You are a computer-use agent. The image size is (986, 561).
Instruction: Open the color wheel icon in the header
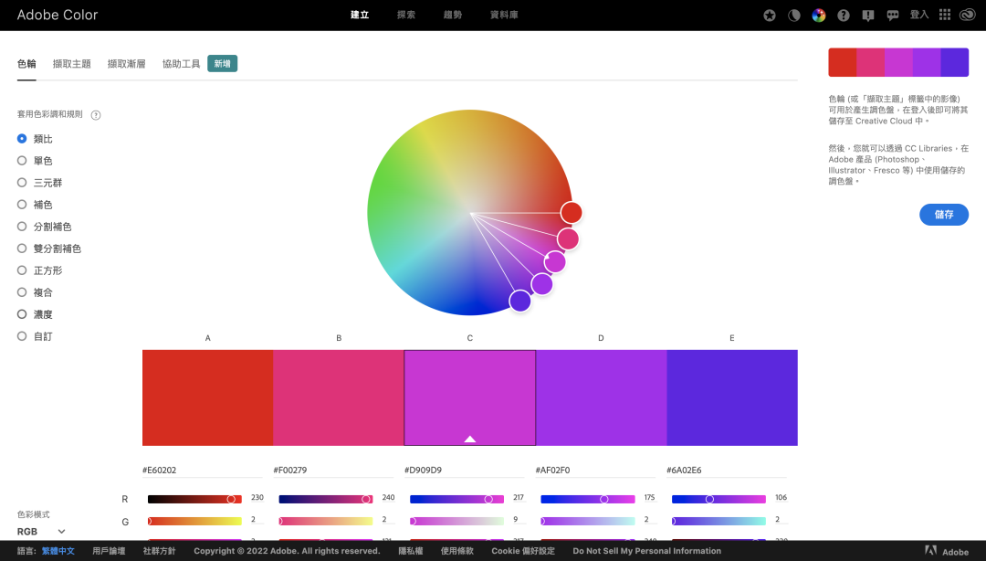pos(819,16)
